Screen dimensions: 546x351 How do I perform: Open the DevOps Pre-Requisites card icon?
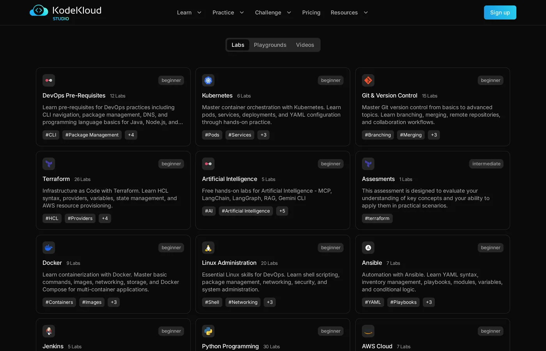(x=49, y=80)
